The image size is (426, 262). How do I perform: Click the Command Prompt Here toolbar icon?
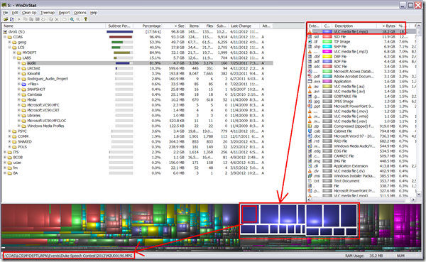coord(38,19)
